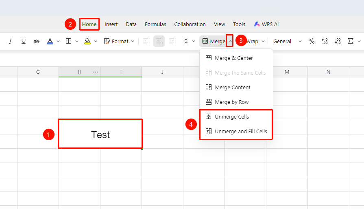Click the right-arrow decimal places icon
364x209 pixels.
tap(338, 42)
